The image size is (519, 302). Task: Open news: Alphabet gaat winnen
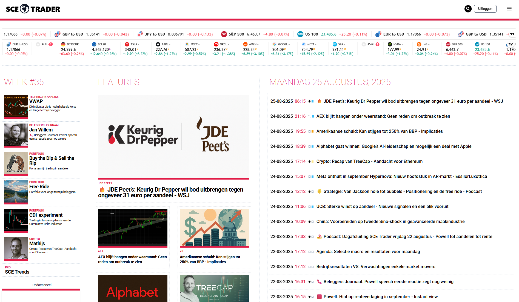(x=394, y=146)
